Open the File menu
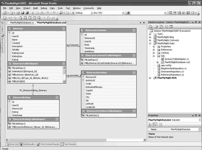This screenshot has width=202, height=150. (x=5, y=8)
